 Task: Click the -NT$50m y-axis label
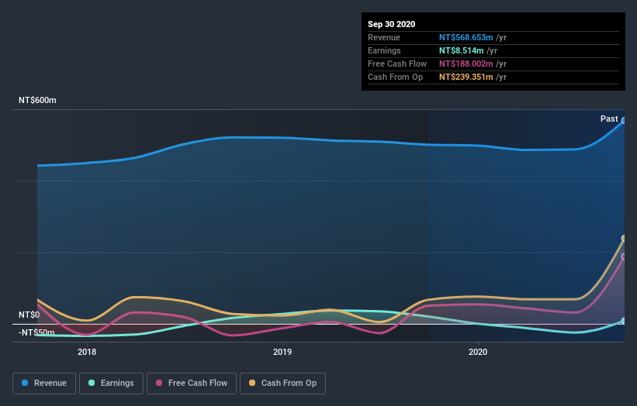pos(36,332)
